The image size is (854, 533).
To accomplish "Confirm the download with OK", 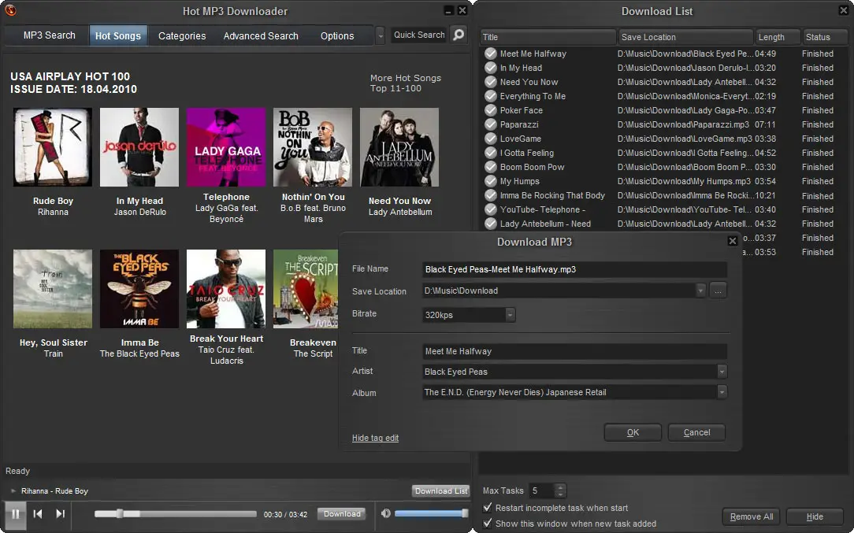I will (633, 432).
